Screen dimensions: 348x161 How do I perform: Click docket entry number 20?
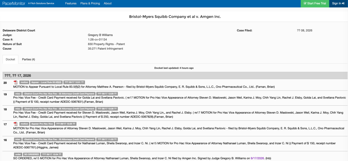(5, 83)
